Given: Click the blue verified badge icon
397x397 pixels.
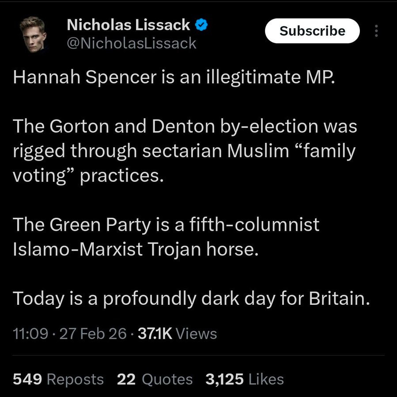Looking at the screenshot, I should pyautogui.click(x=201, y=25).
